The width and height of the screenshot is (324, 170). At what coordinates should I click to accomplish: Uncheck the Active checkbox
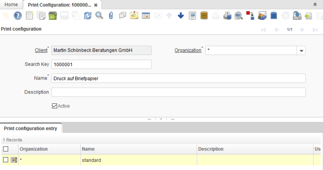[x=54, y=106]
